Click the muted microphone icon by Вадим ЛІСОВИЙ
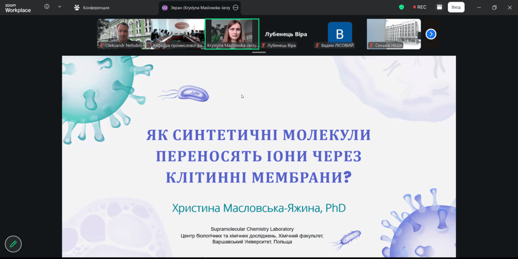518x259 pixels. [317, 45]
